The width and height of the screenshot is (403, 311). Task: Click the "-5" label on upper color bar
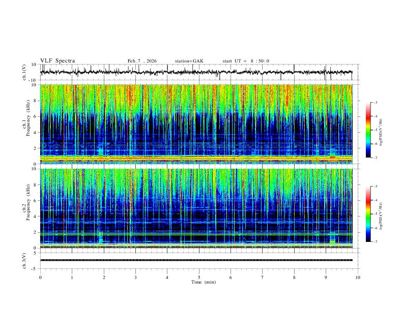(x=375, y=130)
